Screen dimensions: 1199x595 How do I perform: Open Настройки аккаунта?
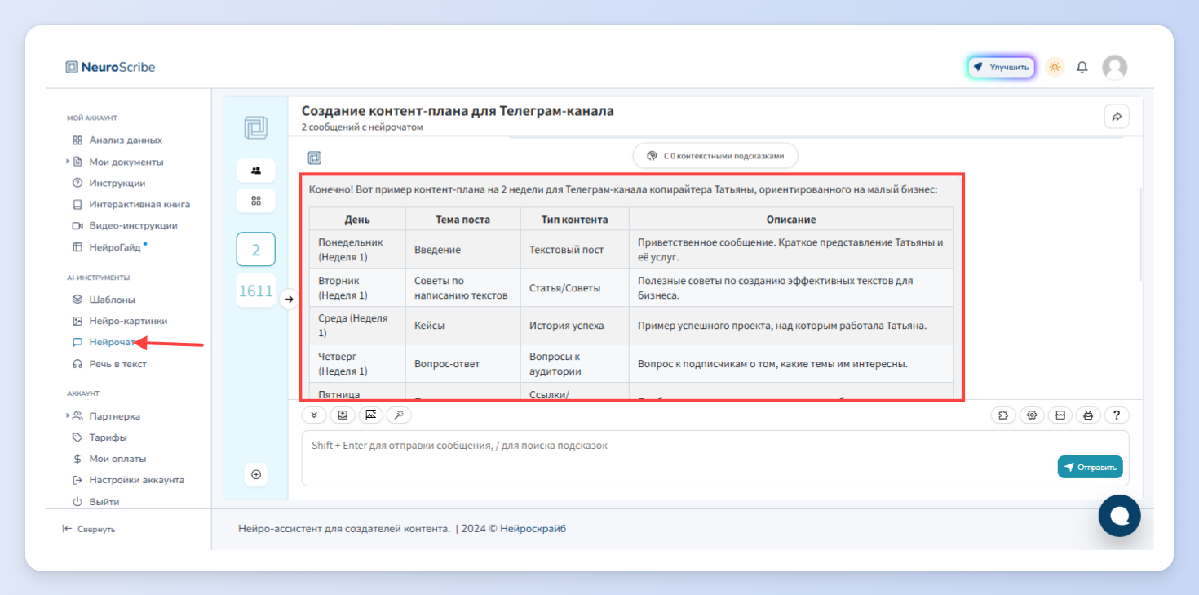(x=136, y=480)
